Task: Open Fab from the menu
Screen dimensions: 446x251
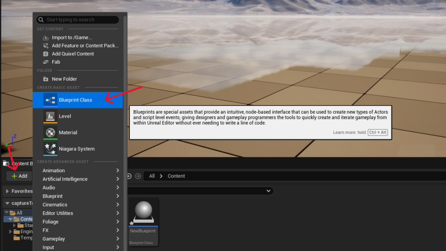Action: pos(78,62)
